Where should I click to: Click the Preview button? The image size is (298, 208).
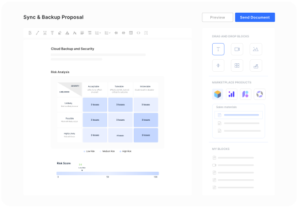point(217,17)
